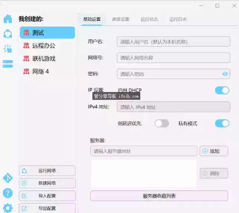The width and height of the screenshot is (239, 213).
Task: Click the empty server list box
Action: (144, 173)
